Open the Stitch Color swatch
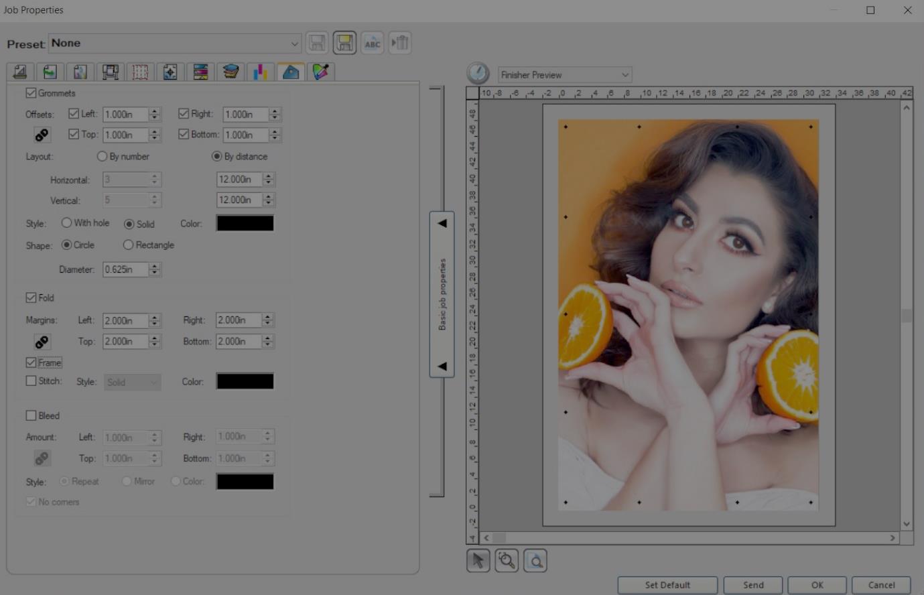Screen dimensions: 924x595 (x=245, y=381)
